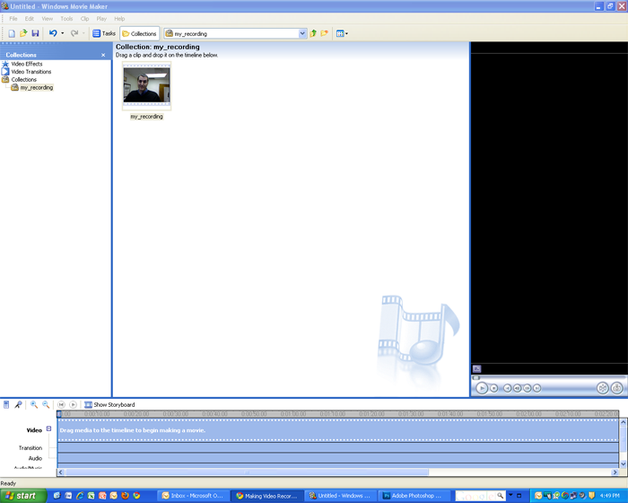The image size is (628, 503).
Task: Click the Take Picture camera icon
Action: 617,388
